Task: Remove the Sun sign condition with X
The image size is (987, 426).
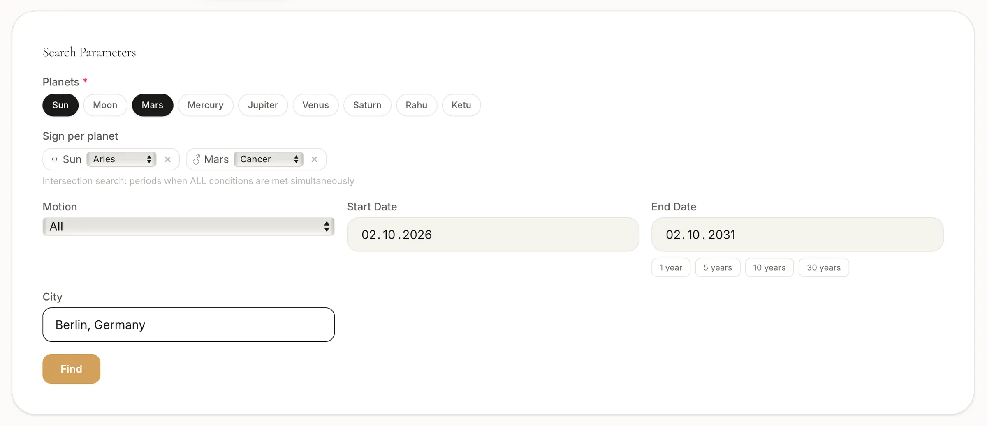Action: pos(168,159)
